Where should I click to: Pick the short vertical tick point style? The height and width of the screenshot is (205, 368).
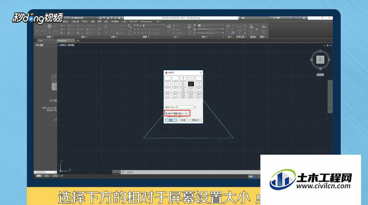(198, 78)
